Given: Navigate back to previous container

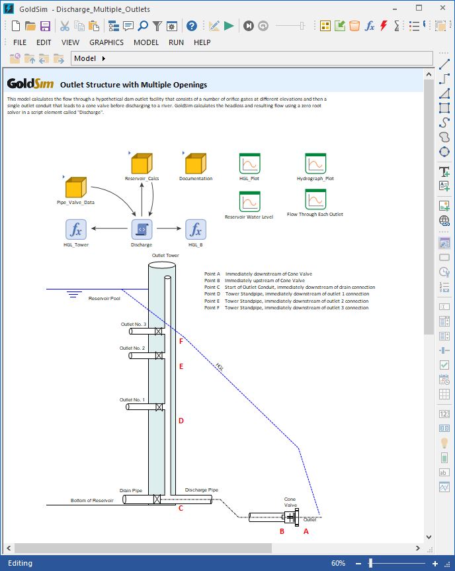Looking at the screenshot, I should tap(44, 59).
